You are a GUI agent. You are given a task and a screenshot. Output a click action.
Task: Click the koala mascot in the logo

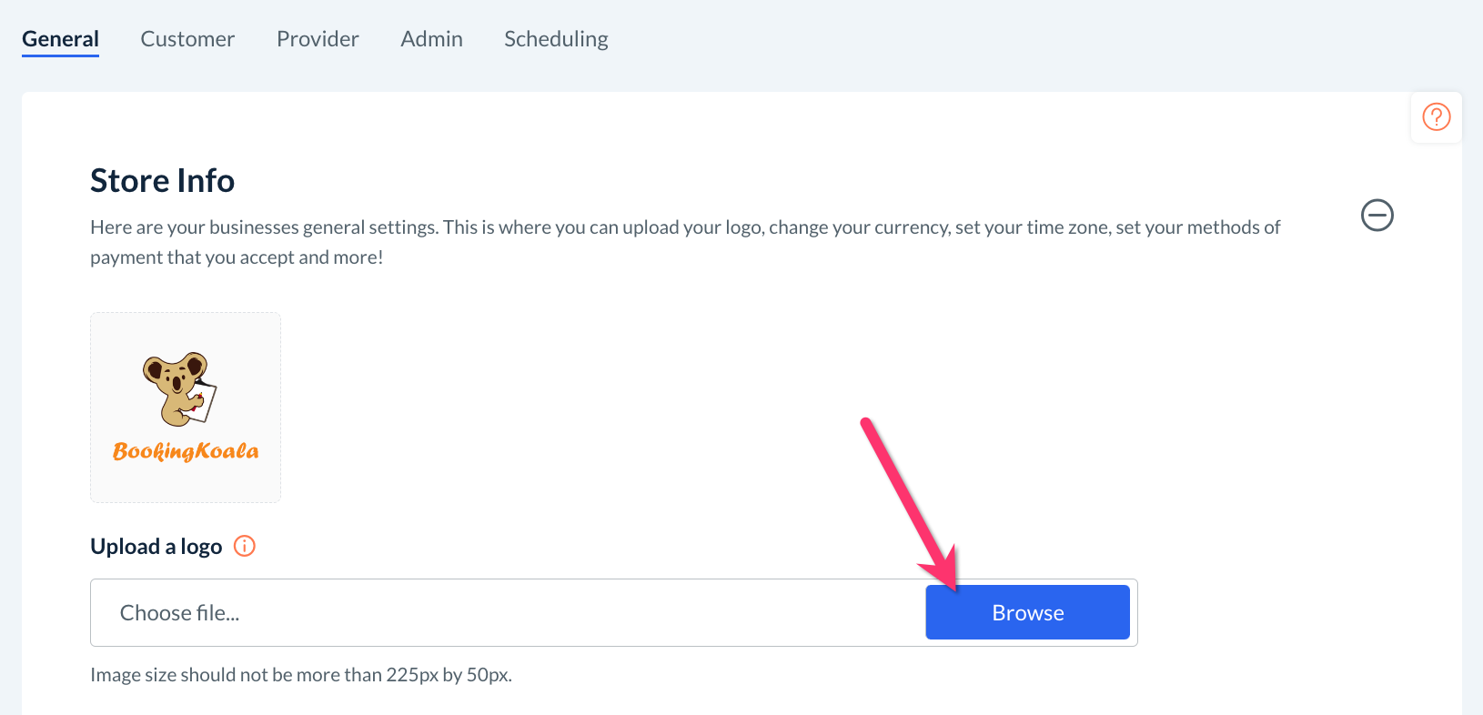[180, 388]
